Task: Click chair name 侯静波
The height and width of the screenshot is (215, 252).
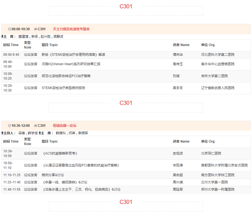Action: click(x=58, y=37)
